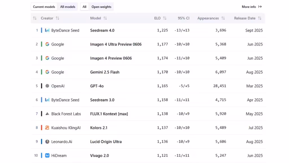Open the Vivago 2.0 model entry
Viewport: 289px width, 163px height.
coord(100,156)
